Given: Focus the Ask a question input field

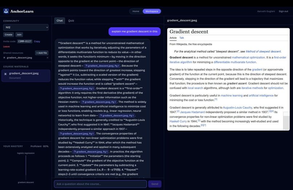Looking at the screenshot, I should pyautogui.click(x=100, y=184).
